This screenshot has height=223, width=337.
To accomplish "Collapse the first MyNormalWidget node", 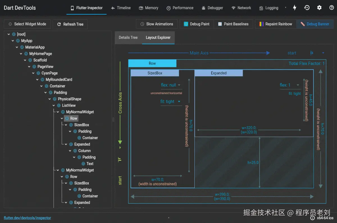I will (58, 112).
